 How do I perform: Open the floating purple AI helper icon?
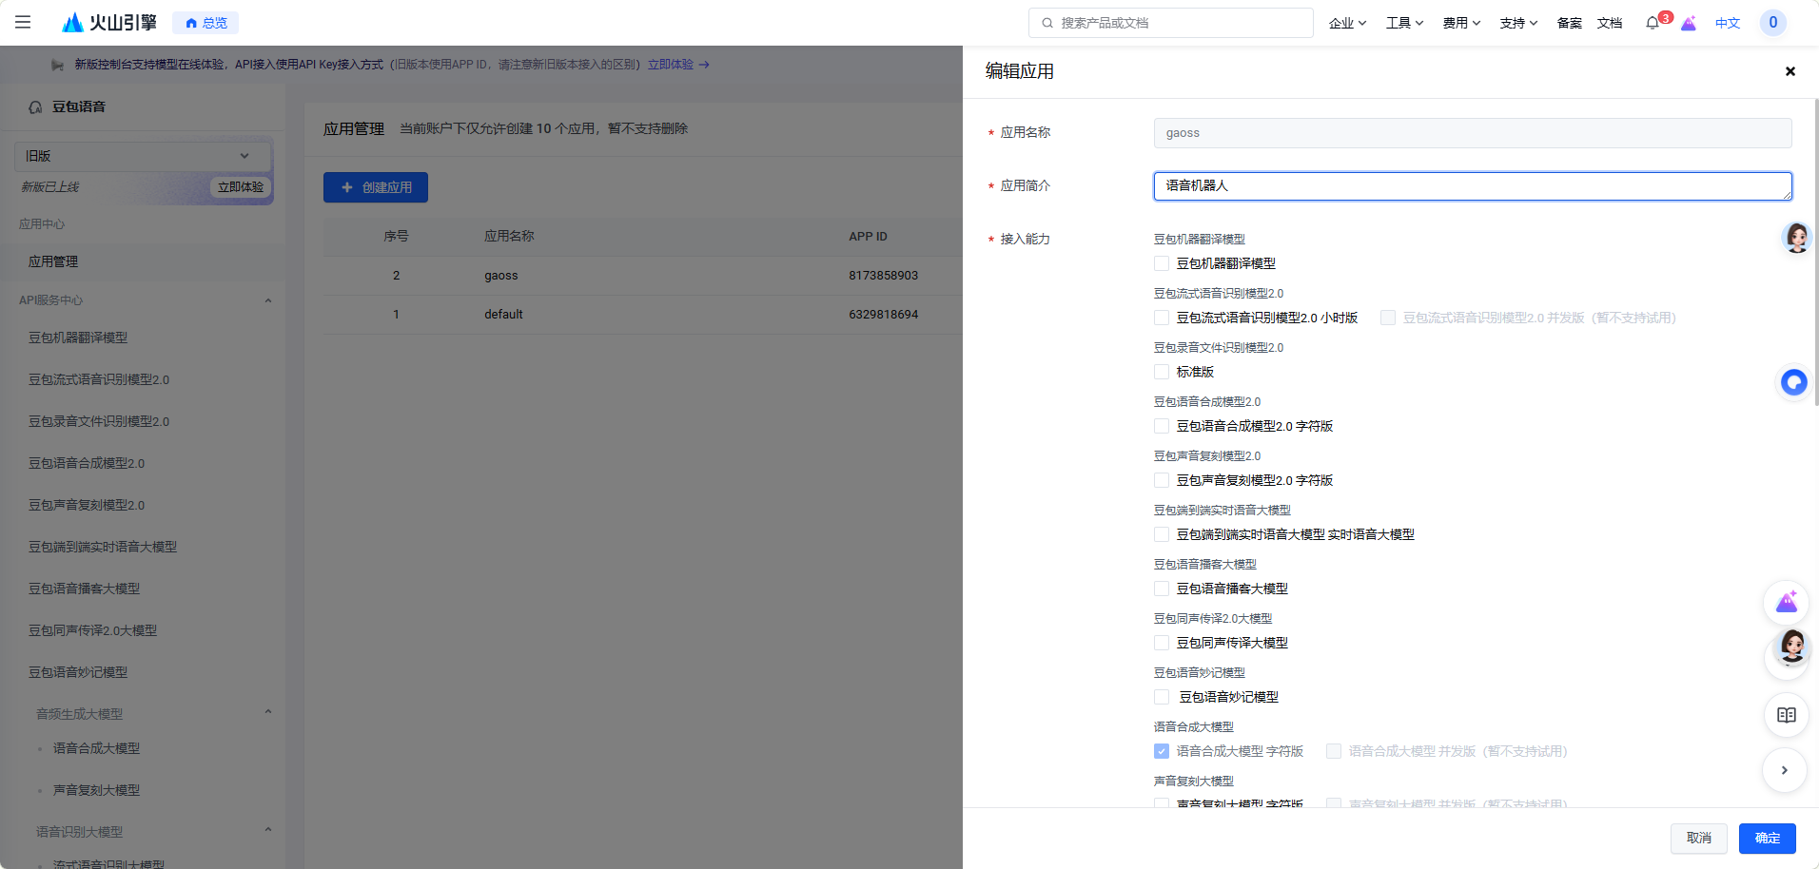pyautogui.click(x=1787, y=602)
